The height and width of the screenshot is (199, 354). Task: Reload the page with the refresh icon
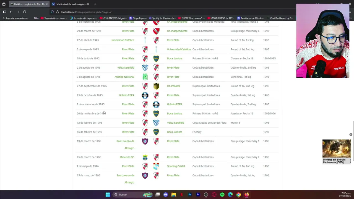point(24,12)
